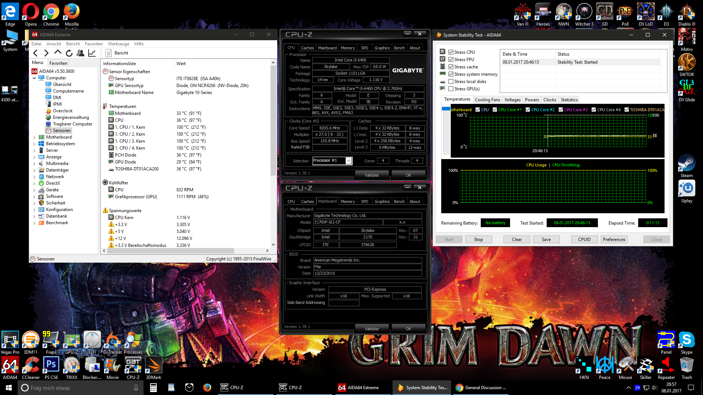Screen dimensions: 703x395
Task: Collapse the Computer tree node
Action: 34,78
